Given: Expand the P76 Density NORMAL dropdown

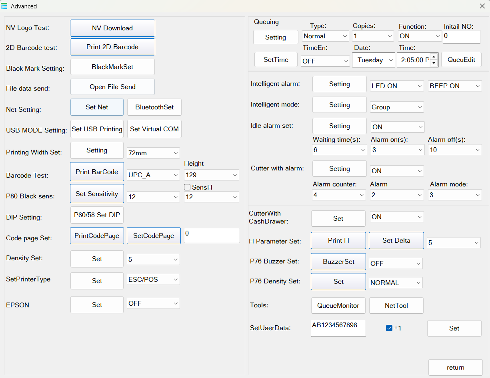Looking at the screenshot, I should [396, 283].
